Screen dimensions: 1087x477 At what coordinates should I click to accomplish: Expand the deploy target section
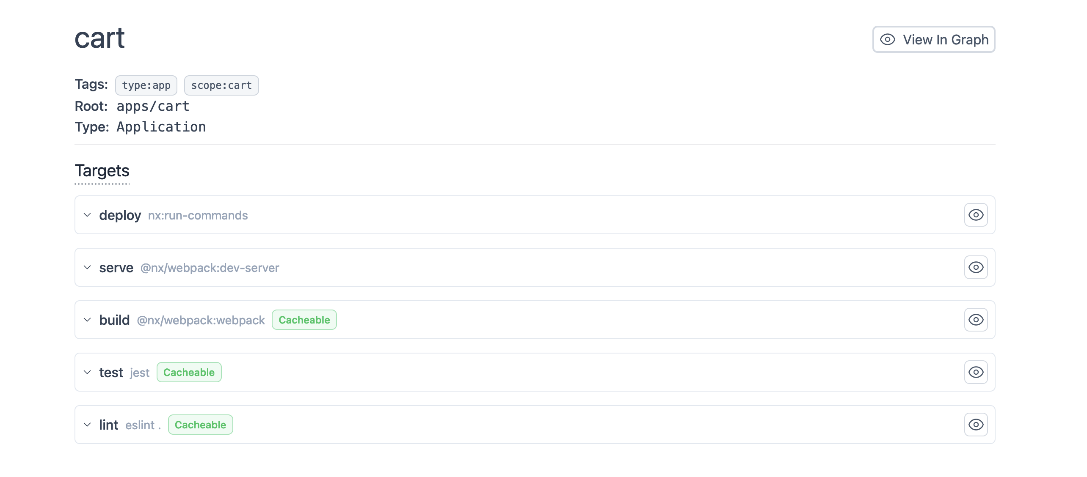pyautogui.click(x=88, y=215)
